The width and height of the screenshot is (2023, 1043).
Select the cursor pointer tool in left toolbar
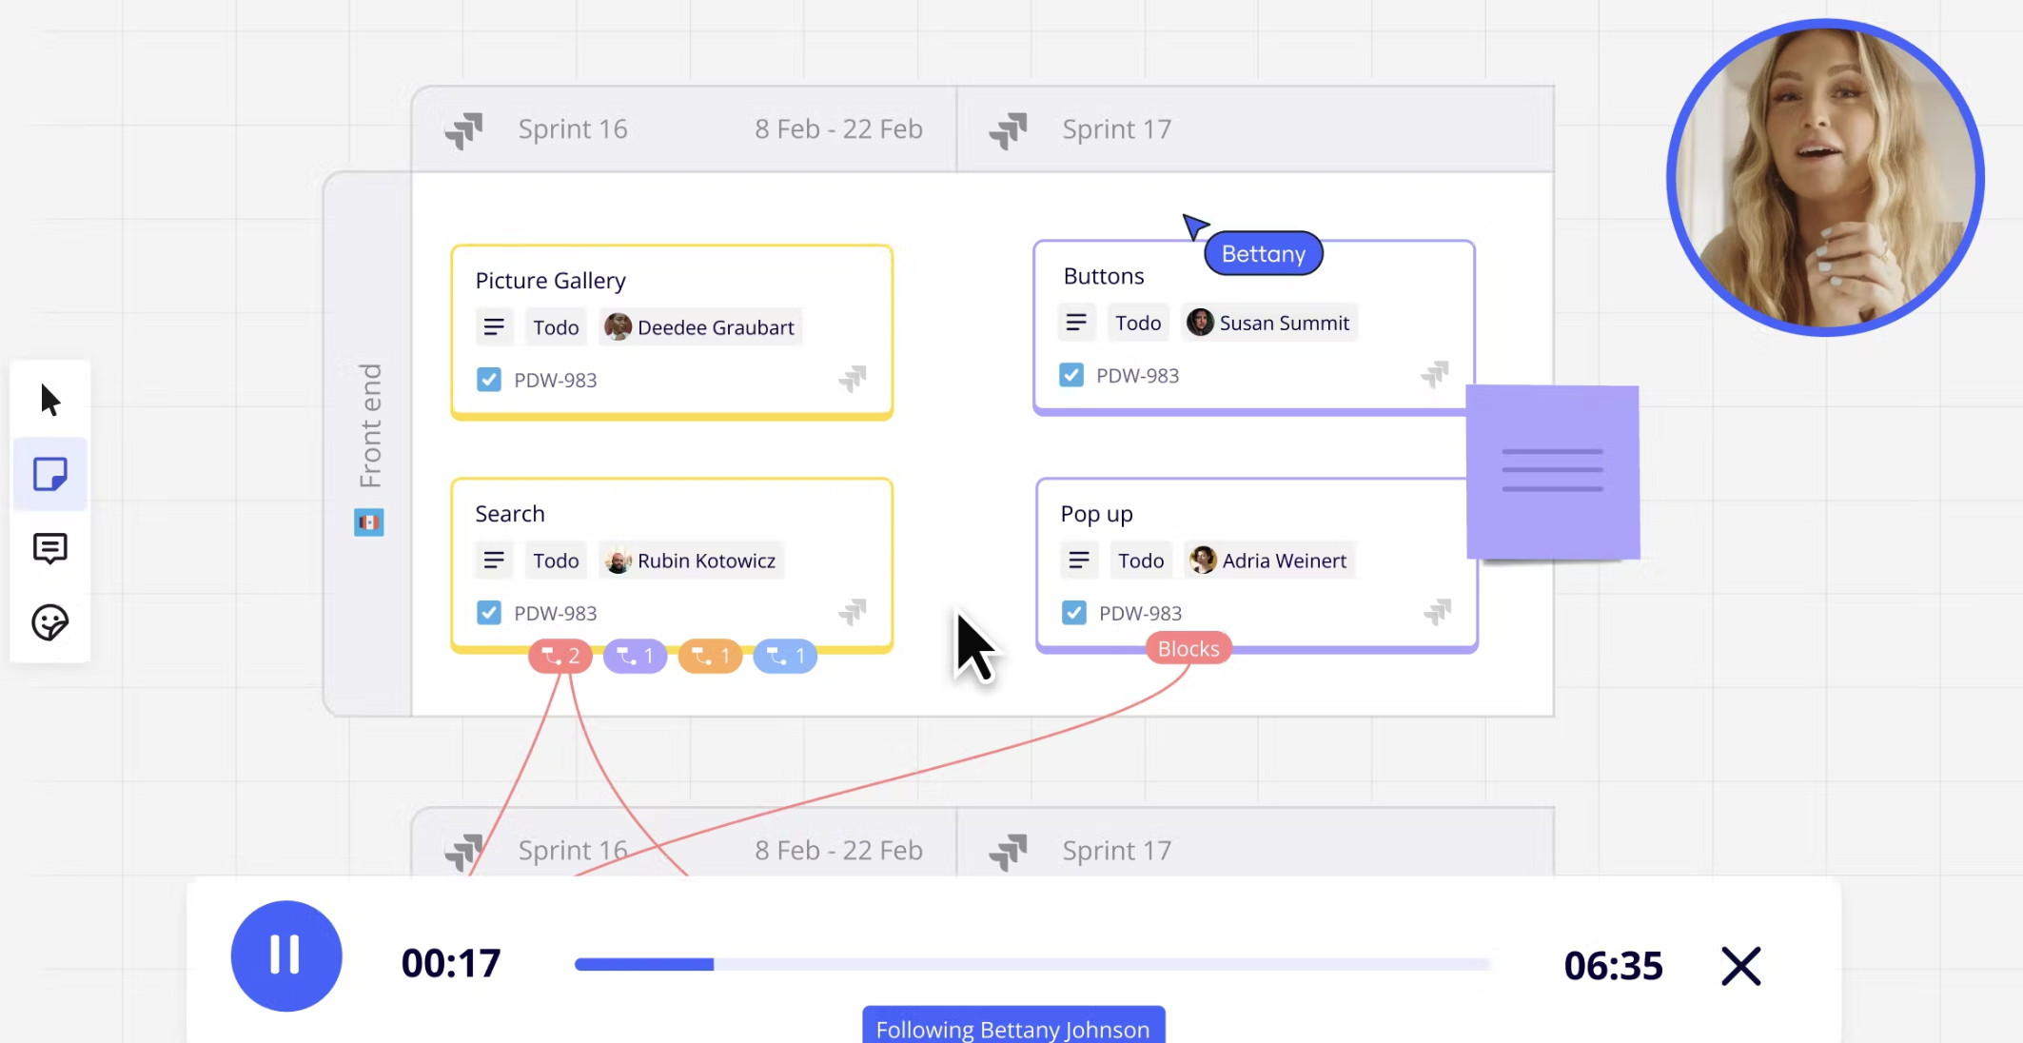click(50, 401)
